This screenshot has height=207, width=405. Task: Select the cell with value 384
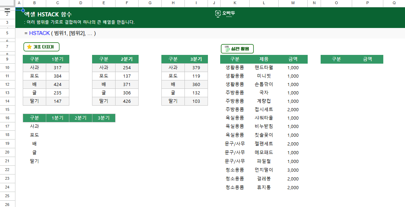58,76
